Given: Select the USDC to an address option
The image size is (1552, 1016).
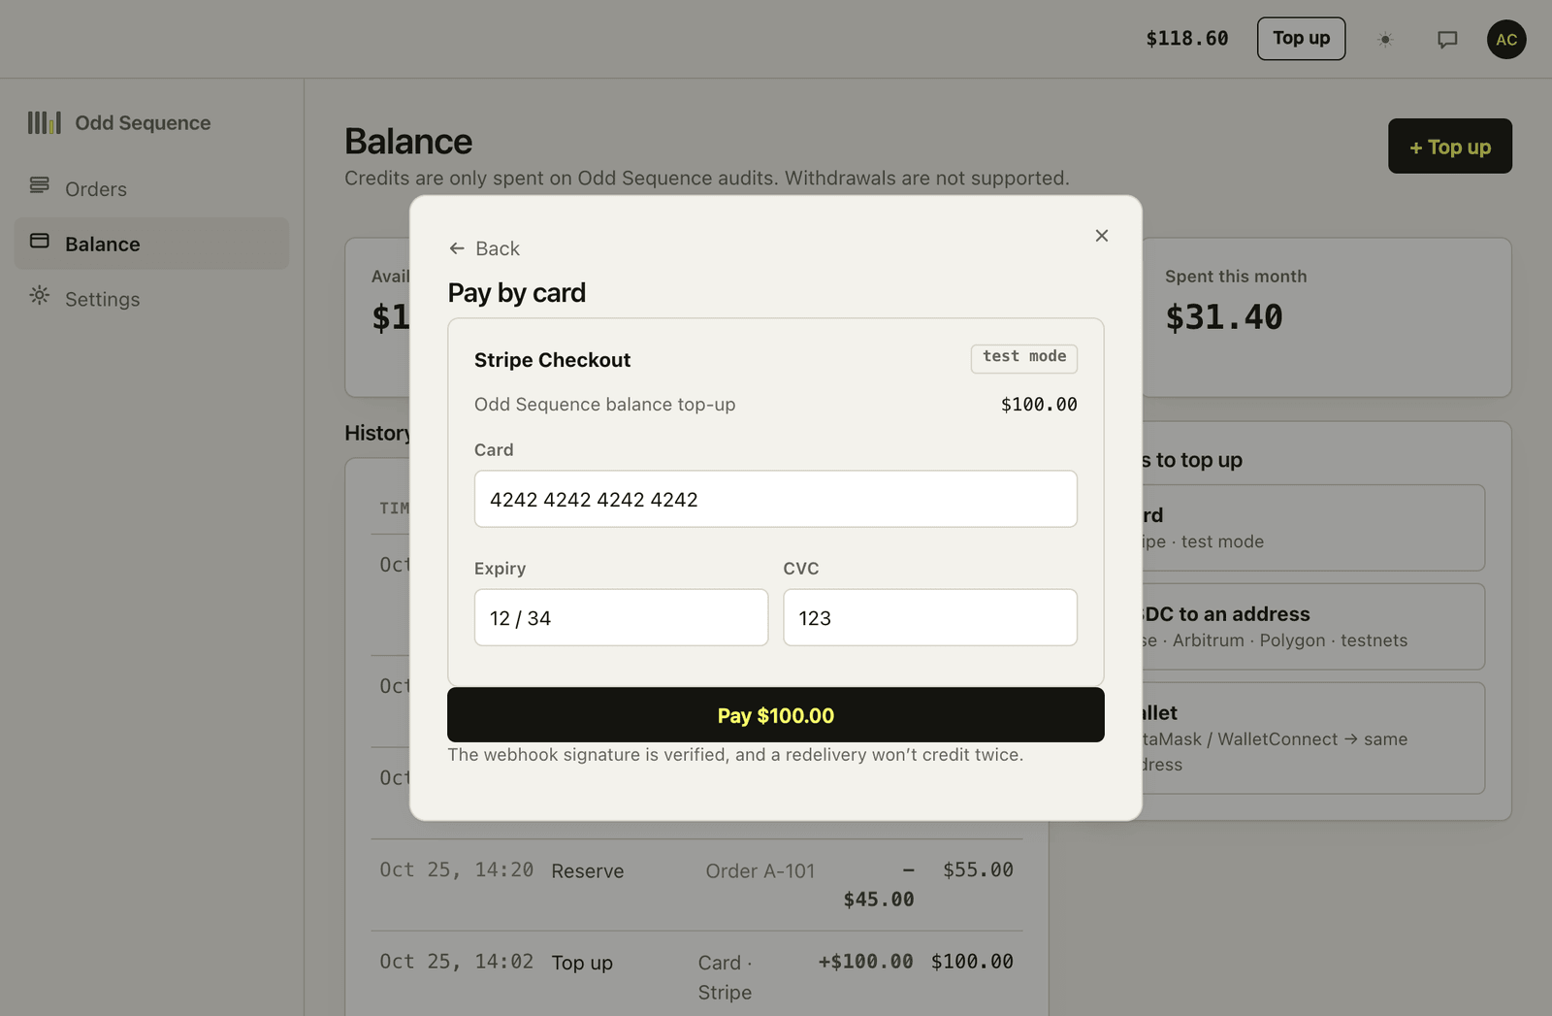Looking at the screenshot, I should [1314, 627].
